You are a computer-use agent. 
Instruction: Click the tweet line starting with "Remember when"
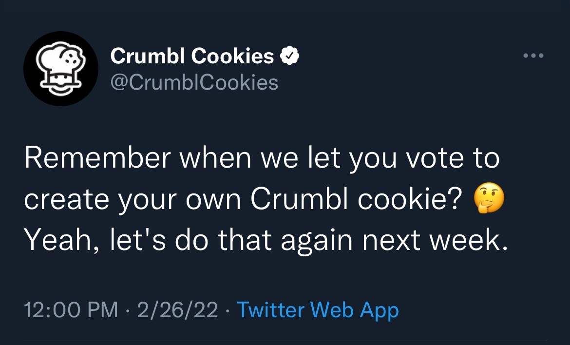pyautogui.click(x=262, y=160)
